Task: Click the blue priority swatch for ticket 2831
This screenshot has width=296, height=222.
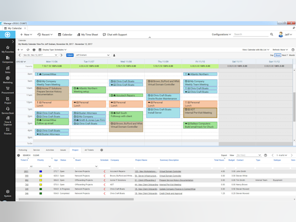Action: pyautogui.click(x=40, y=171)
